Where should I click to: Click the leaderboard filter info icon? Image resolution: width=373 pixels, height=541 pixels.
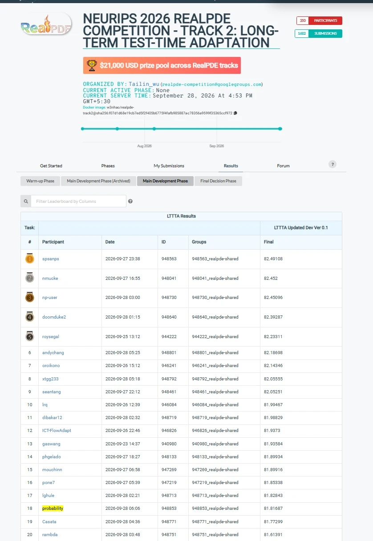(x=130, y=202)
